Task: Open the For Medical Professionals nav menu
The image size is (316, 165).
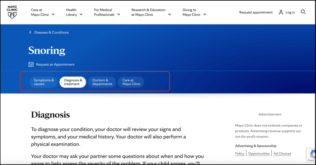Action: (x=107, y=12)
